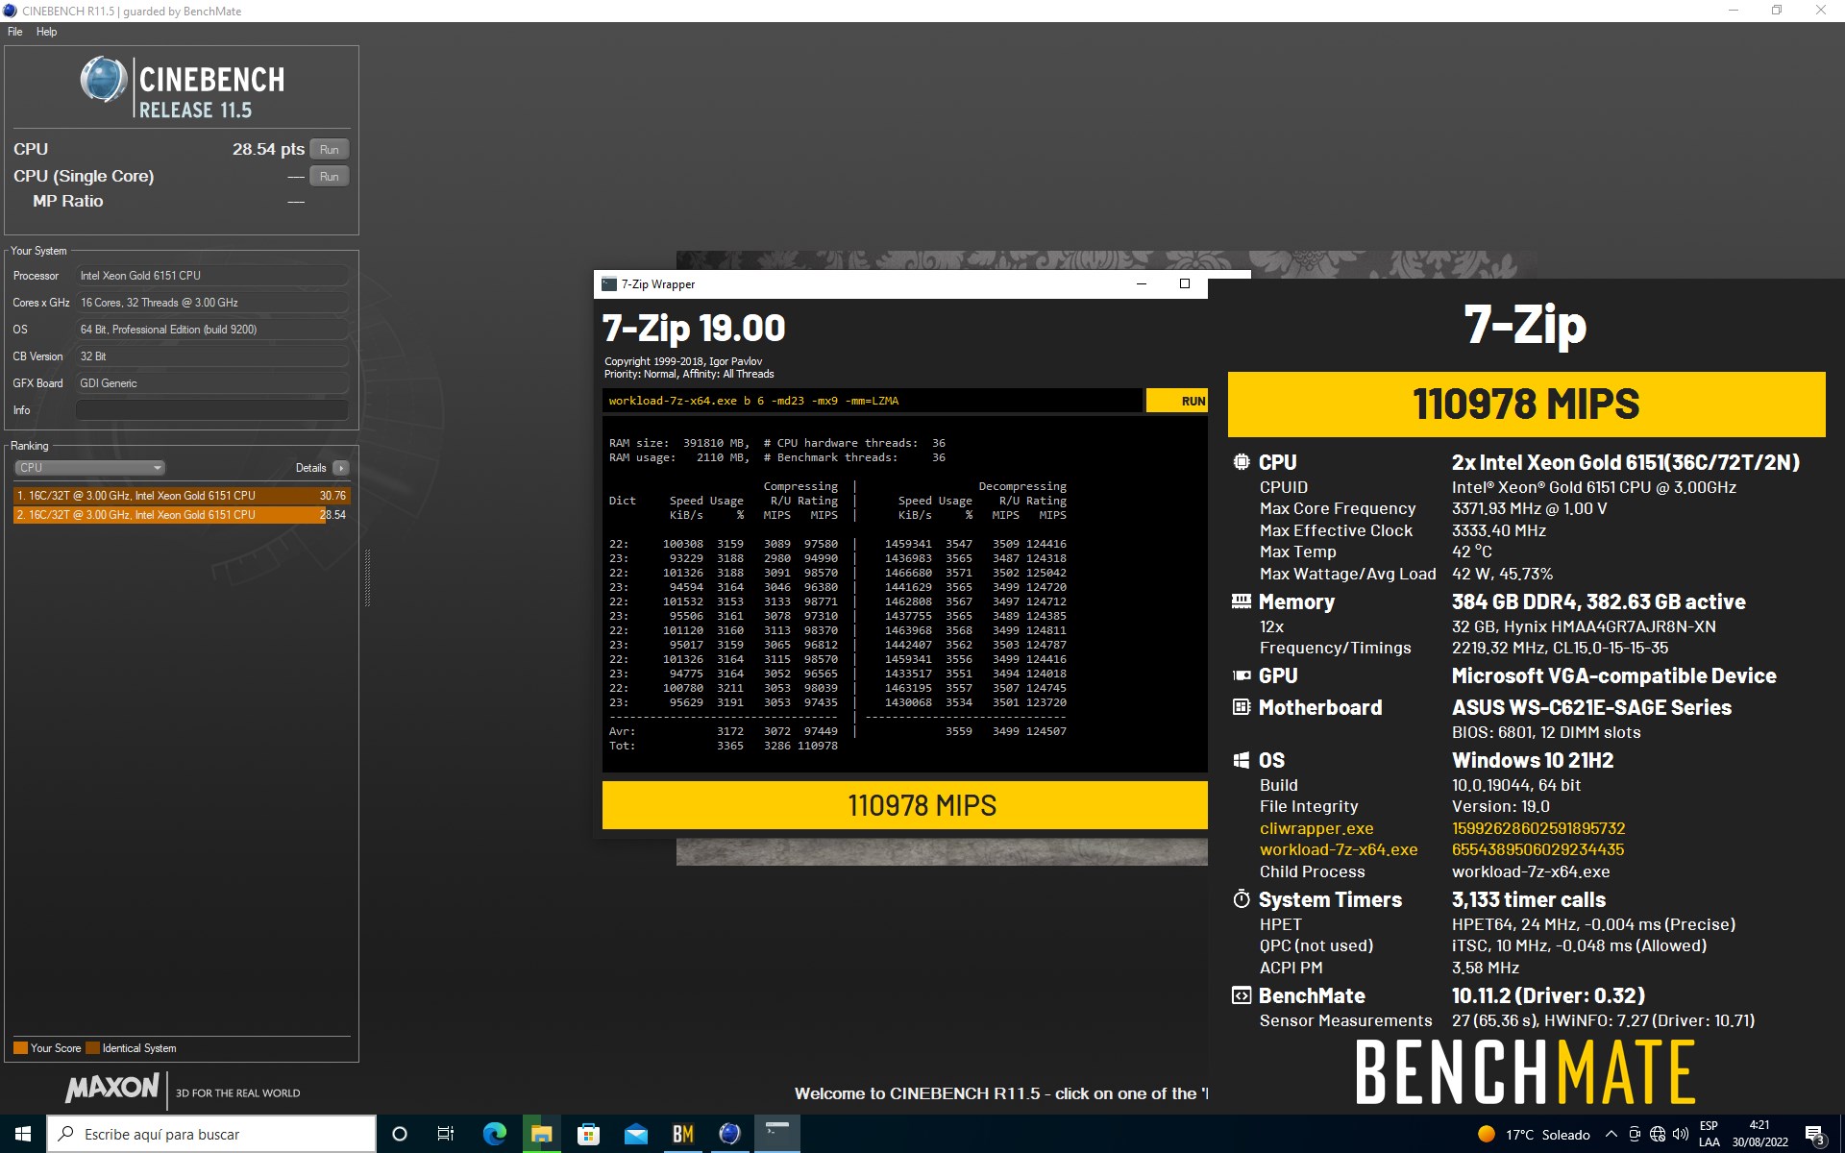Click the OS Windows icon in BenchMate panel
The height and width of the screenshot is (1153, 1845).
tap(1242, 760)
